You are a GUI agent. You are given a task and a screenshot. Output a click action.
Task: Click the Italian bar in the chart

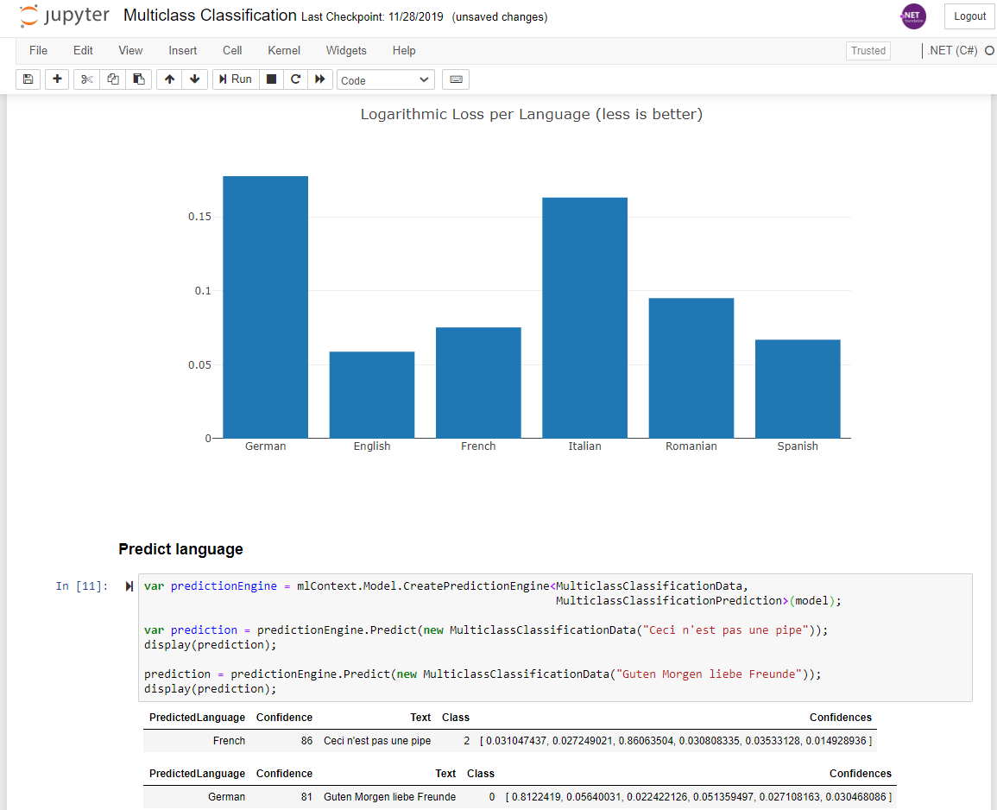(x=585, y=318)
